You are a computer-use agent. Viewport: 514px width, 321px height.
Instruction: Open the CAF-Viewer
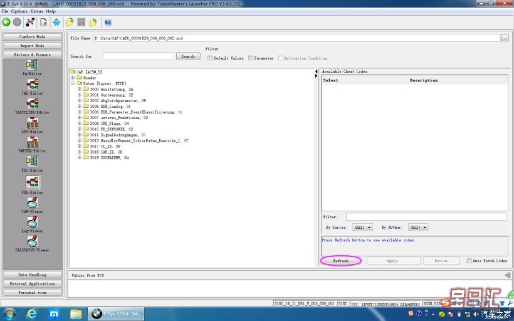click(32, 205)
